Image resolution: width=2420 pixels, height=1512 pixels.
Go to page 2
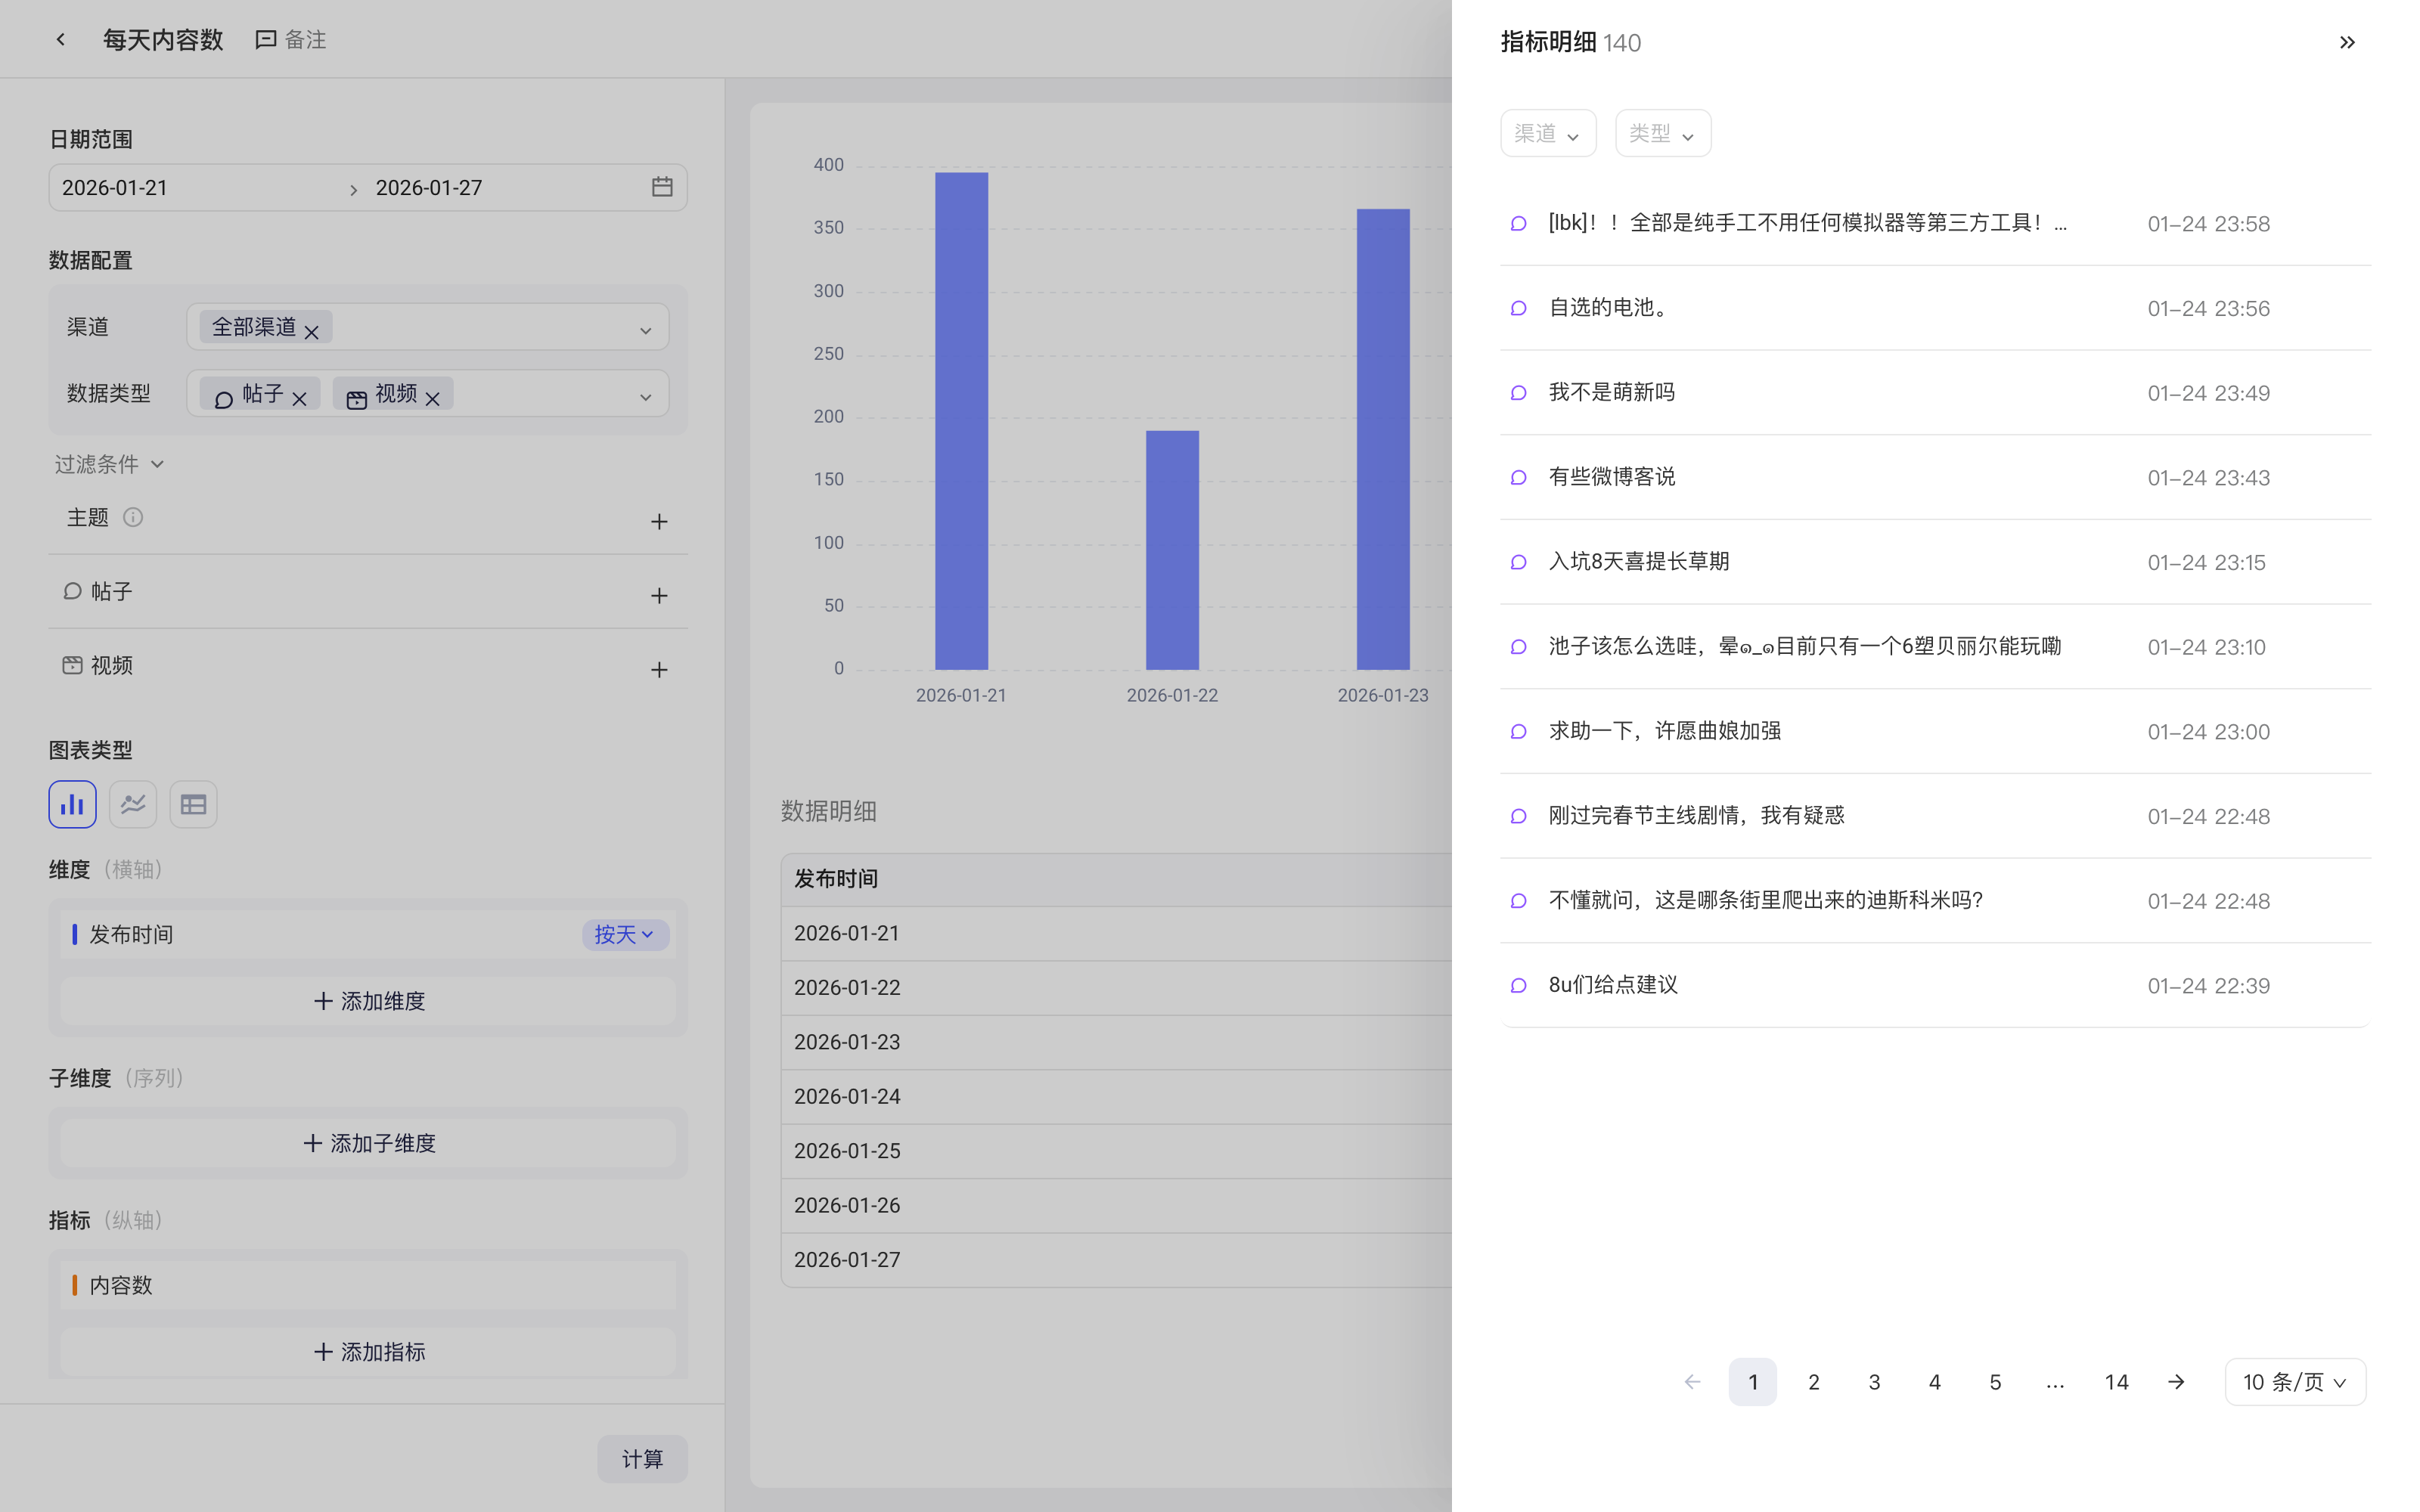coord(1813,1382)
